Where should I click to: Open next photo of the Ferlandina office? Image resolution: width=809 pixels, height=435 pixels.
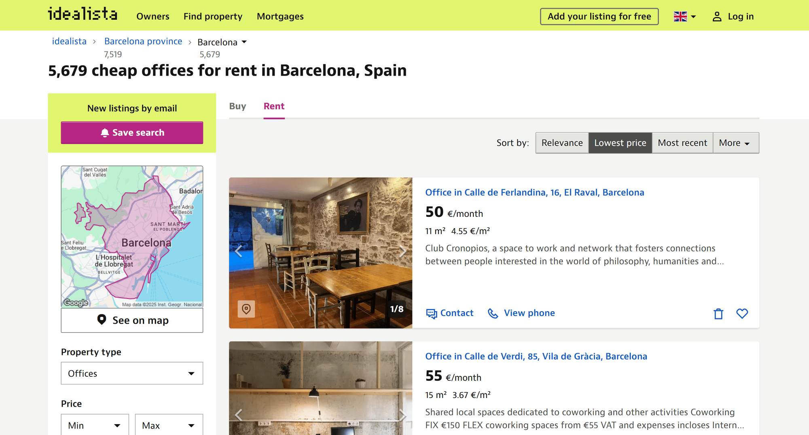click(403, 251)
